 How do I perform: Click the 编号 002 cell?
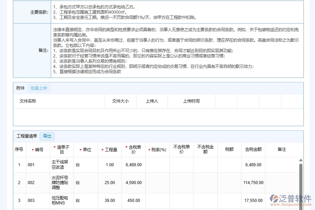click(38, 182)
